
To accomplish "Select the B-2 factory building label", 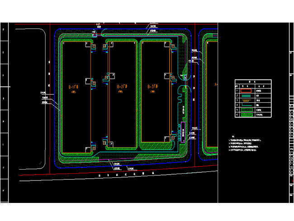I will pyautogui.click(x=123, y=86).
